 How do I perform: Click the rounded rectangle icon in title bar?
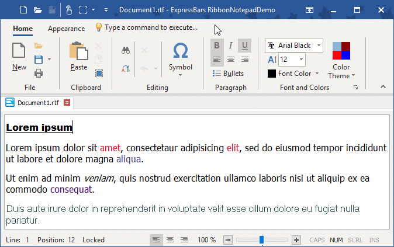83,10
